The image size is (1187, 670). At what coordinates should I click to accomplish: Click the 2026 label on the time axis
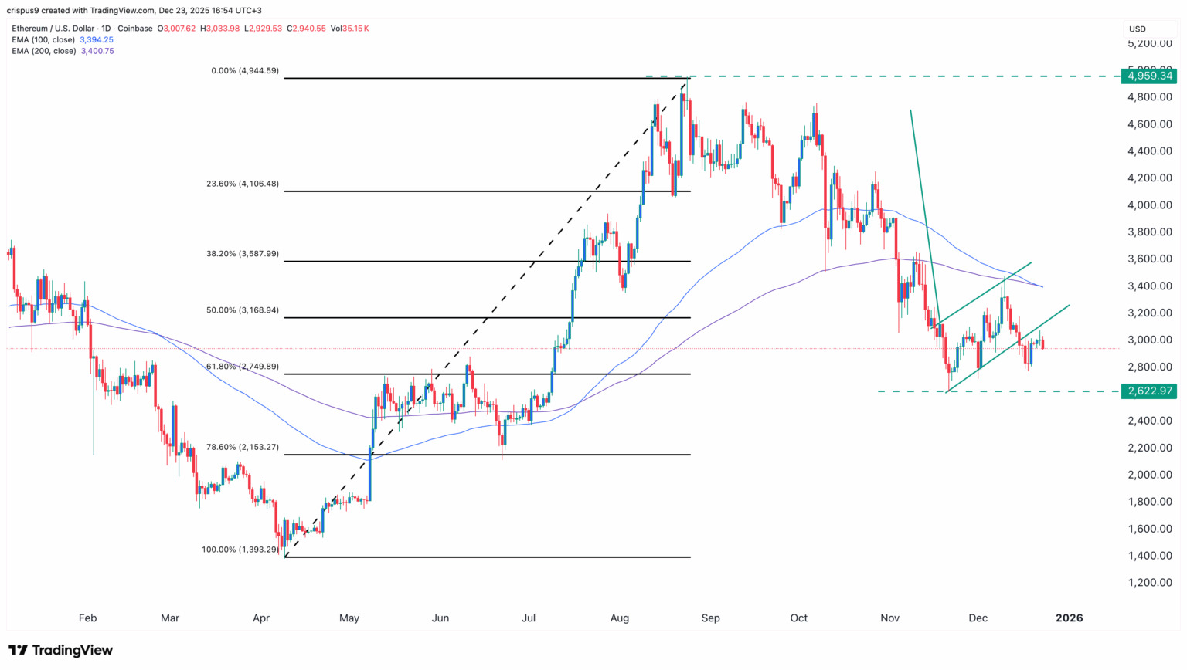1070,618
